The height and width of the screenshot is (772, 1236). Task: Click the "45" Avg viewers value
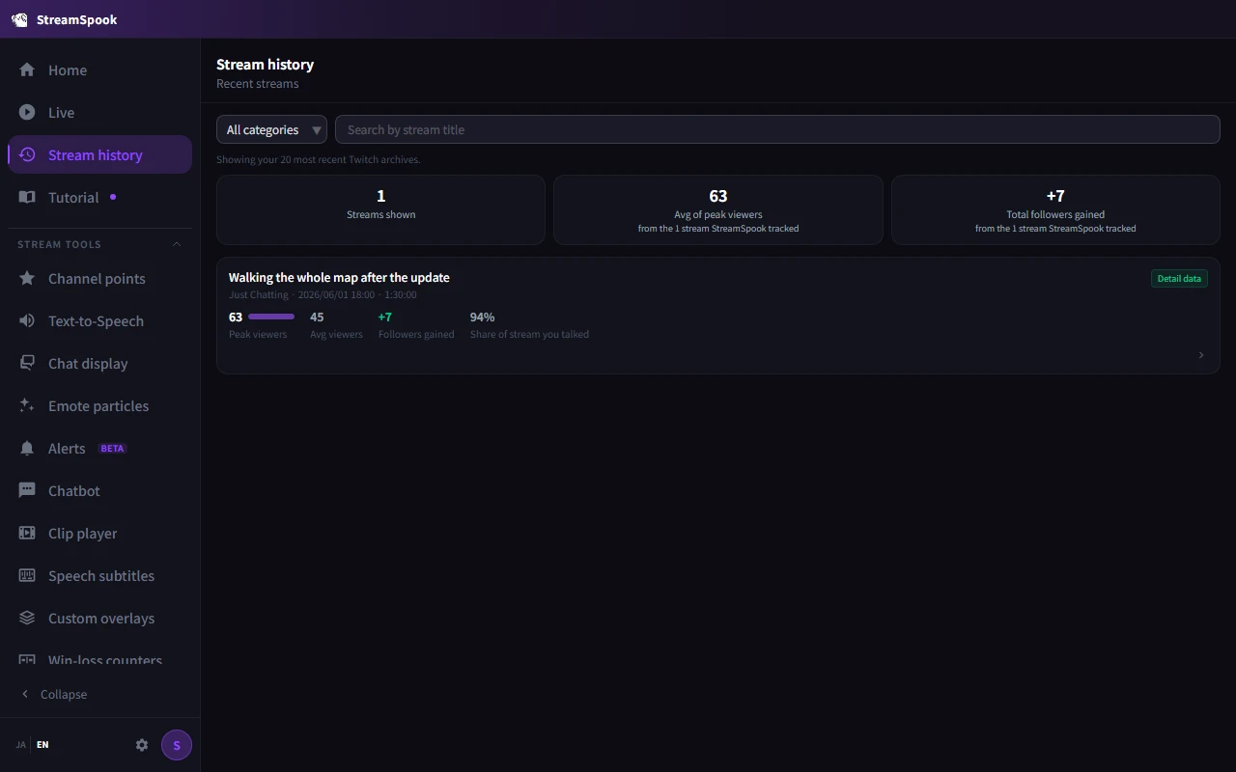317,317
